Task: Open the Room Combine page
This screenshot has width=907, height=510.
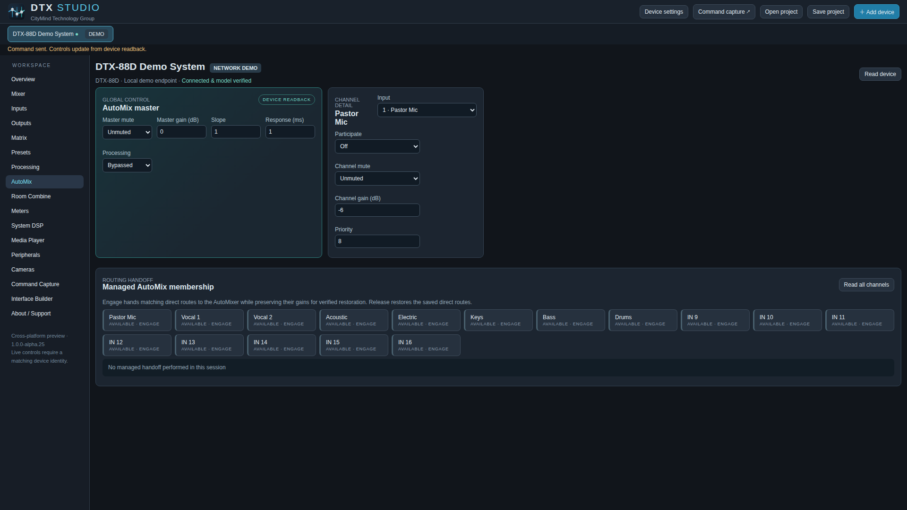Action: [44, 196]
